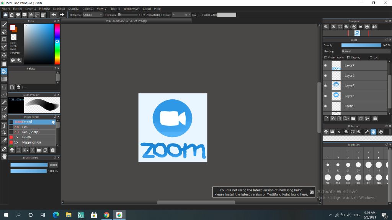Hide Layer6 visibility dot

(x=325, y=76)
